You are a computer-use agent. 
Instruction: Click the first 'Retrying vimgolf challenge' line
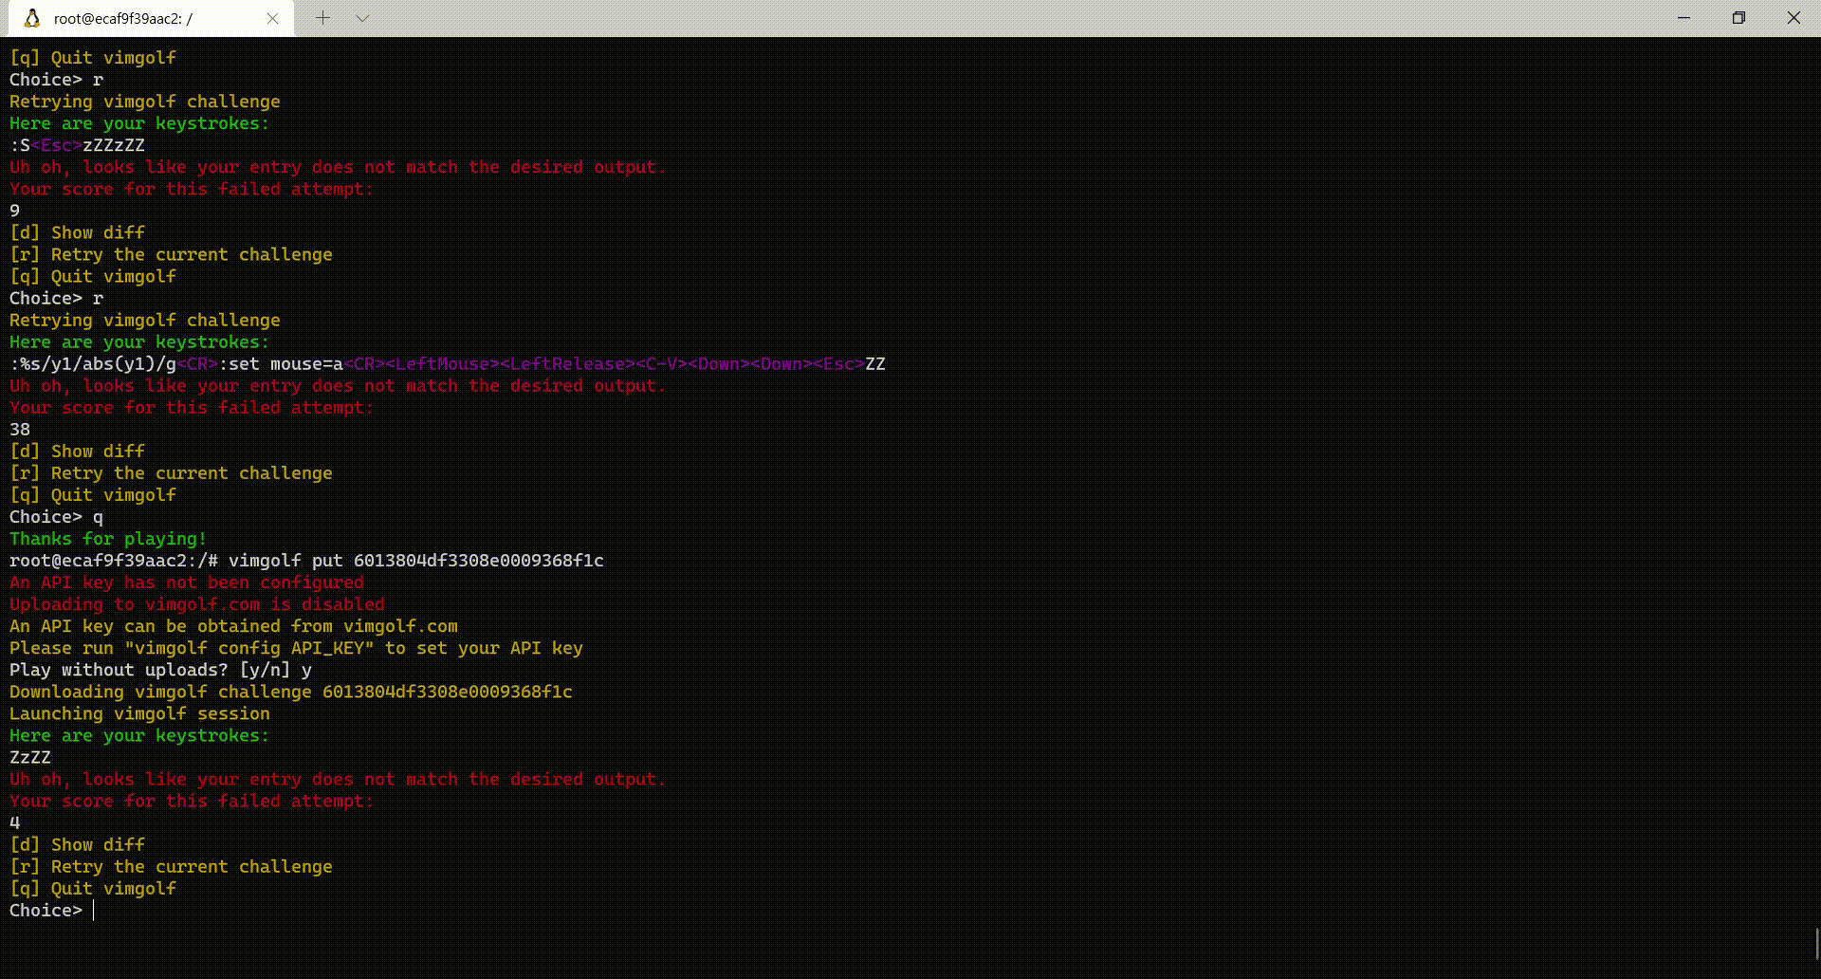145,102
